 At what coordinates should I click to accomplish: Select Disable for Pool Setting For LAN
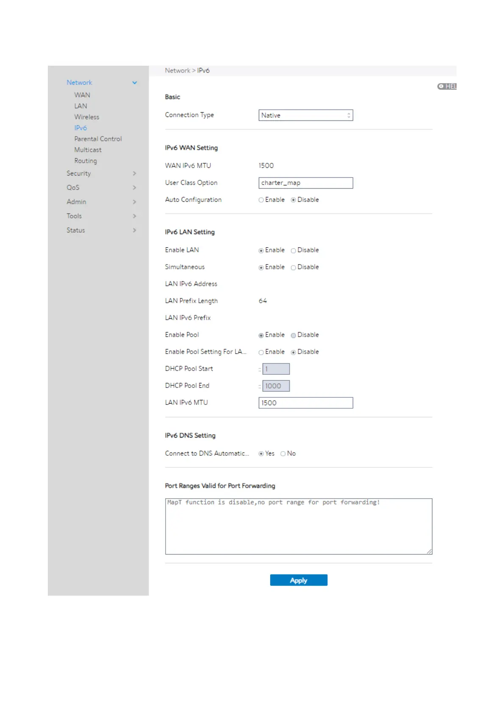[x=294, y=352]
